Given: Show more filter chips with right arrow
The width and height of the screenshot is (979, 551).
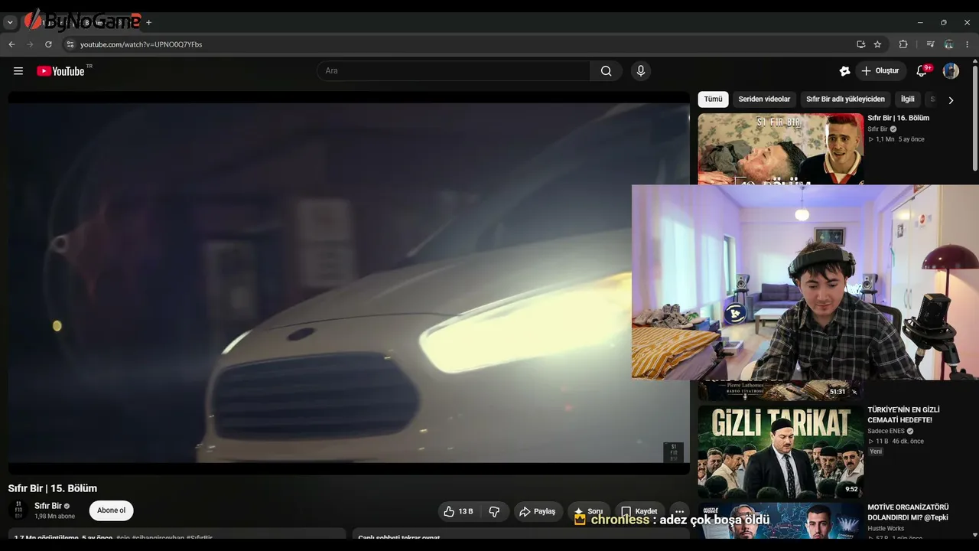Looking at the screenshot, I should [951, 100].
